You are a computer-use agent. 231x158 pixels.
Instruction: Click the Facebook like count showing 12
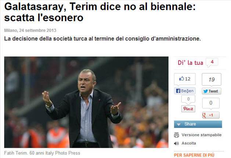click(x=185, y=79)
